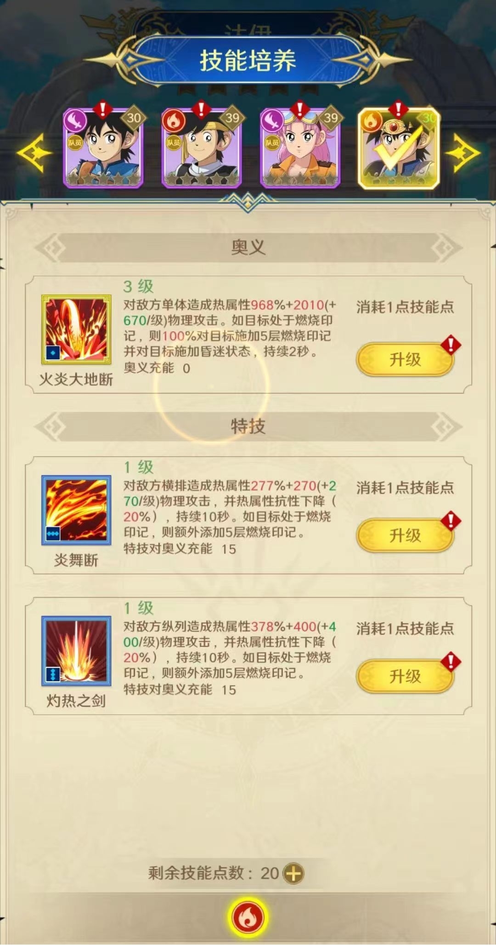
Task: Upgrade the 炎舞断 skill
Action: 405,536
